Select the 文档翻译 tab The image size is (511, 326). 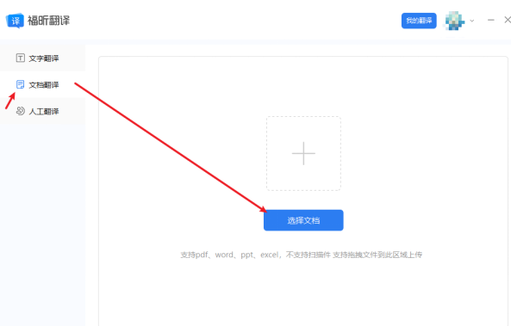(42, 84)
